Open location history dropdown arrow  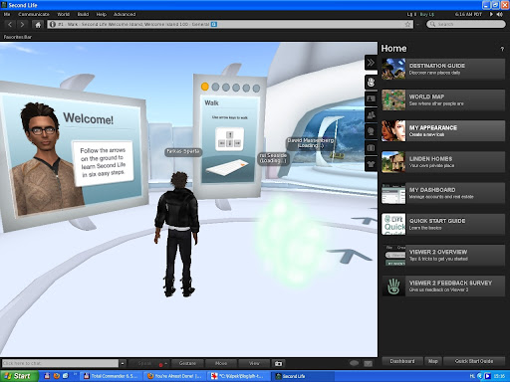pyautogui.click(x=417, y=24)
